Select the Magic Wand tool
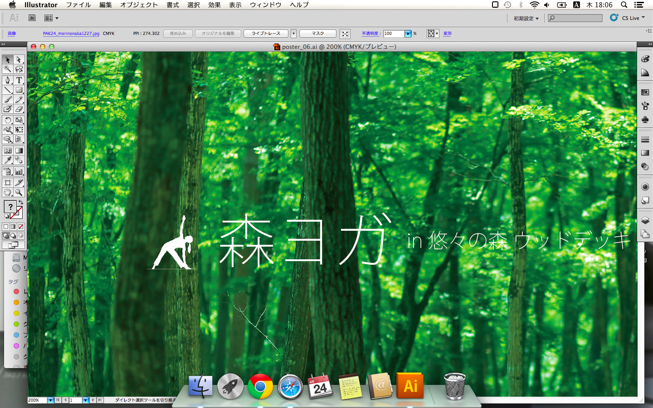Screen dimensions: 653x408 click(8, 69)
